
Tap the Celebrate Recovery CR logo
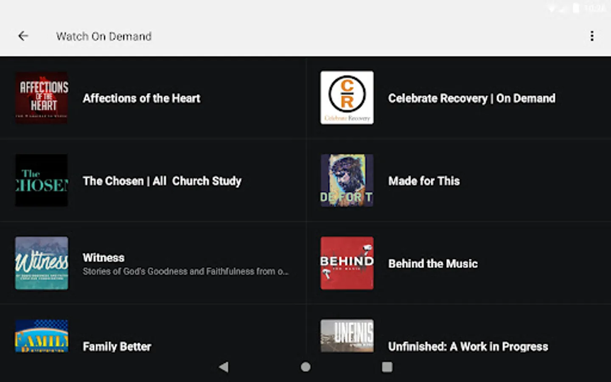[x=347, y=98]
